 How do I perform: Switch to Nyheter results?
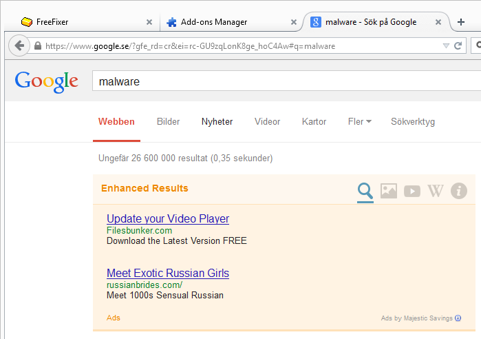tap(217, 121)
